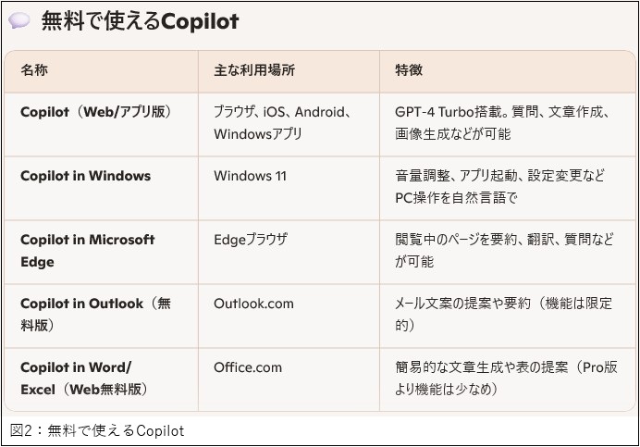Click the 閲覧中のページを要約 feature cell
The image size is (640, 447).
coord(504,251)
